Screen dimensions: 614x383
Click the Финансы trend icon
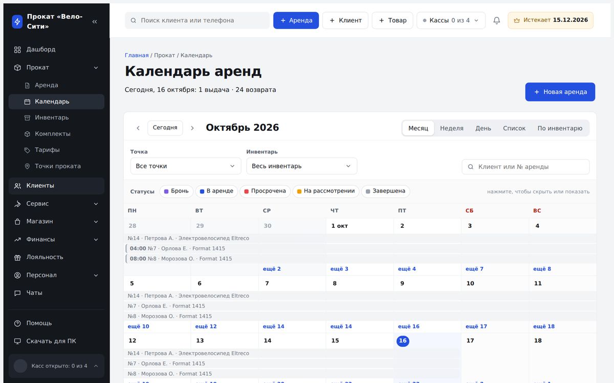point(17,240)
